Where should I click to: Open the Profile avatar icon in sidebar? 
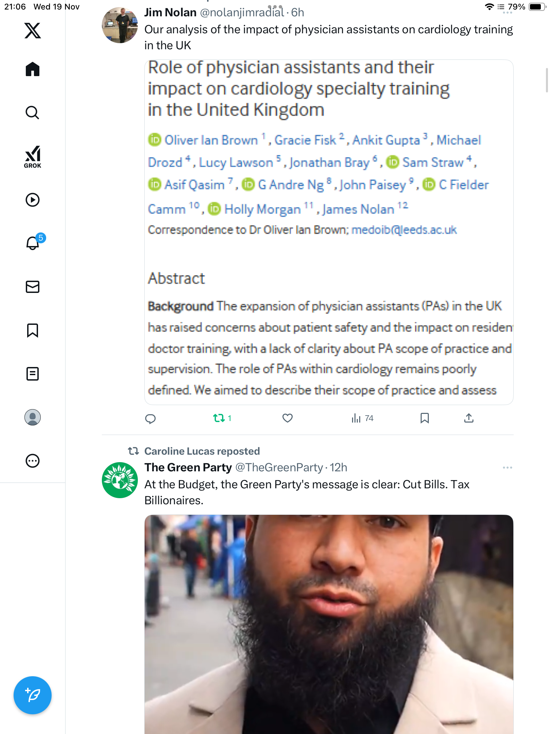[33, 417]
